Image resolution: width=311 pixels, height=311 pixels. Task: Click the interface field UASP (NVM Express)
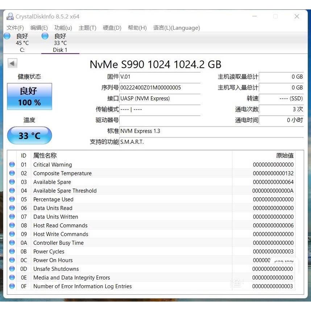pyautogui.click(x=159, y=99)
